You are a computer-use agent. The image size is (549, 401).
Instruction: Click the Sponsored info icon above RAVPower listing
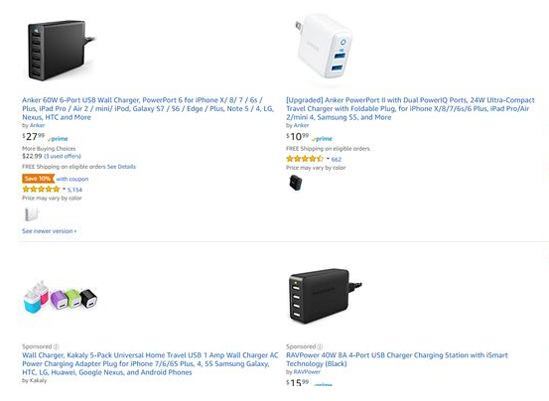[320, 346]
